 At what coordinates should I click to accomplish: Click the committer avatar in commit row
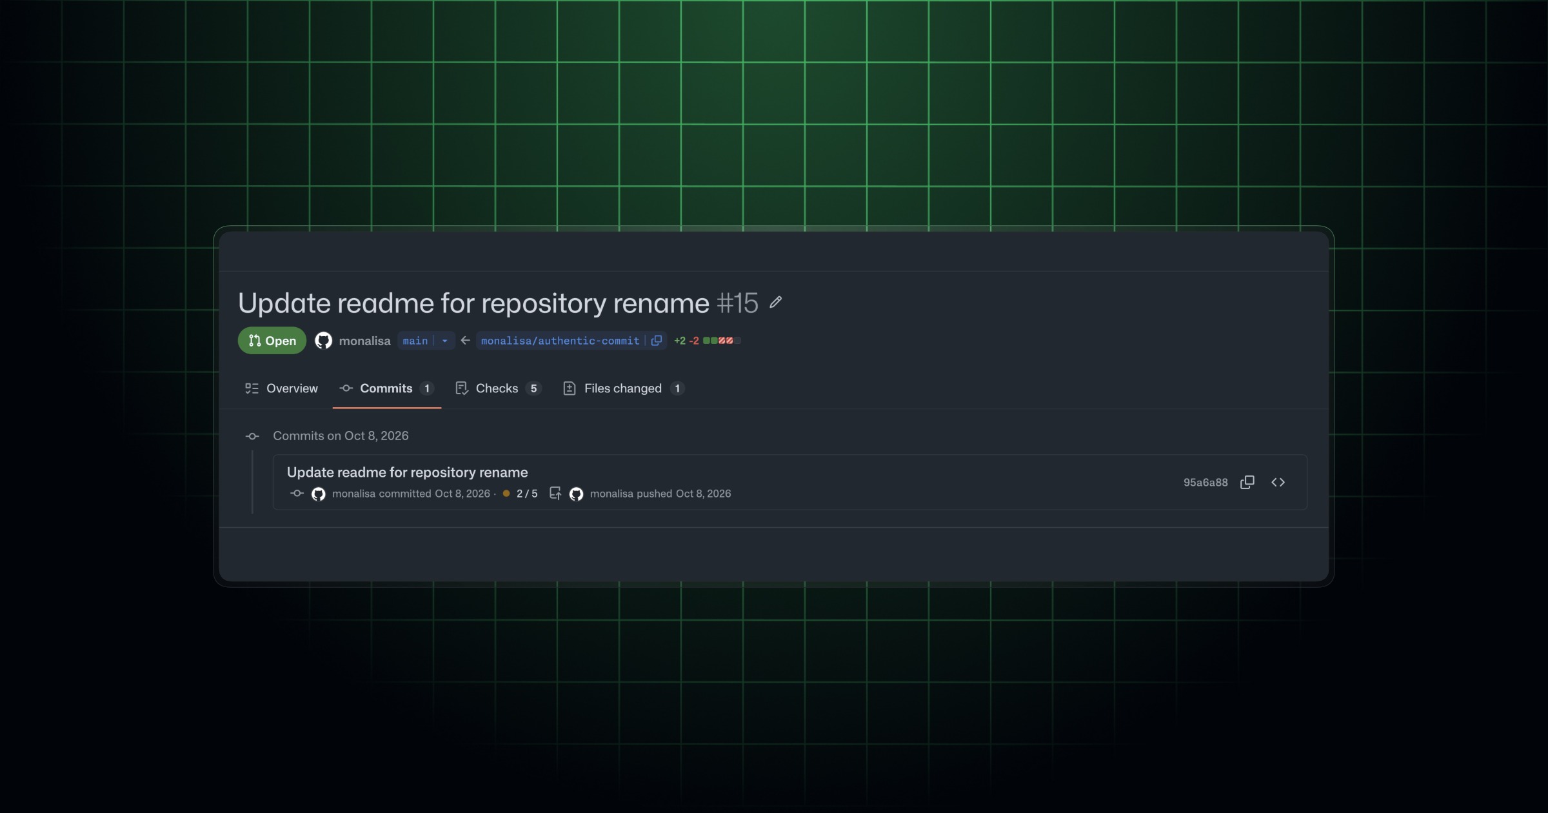[319, 494]
